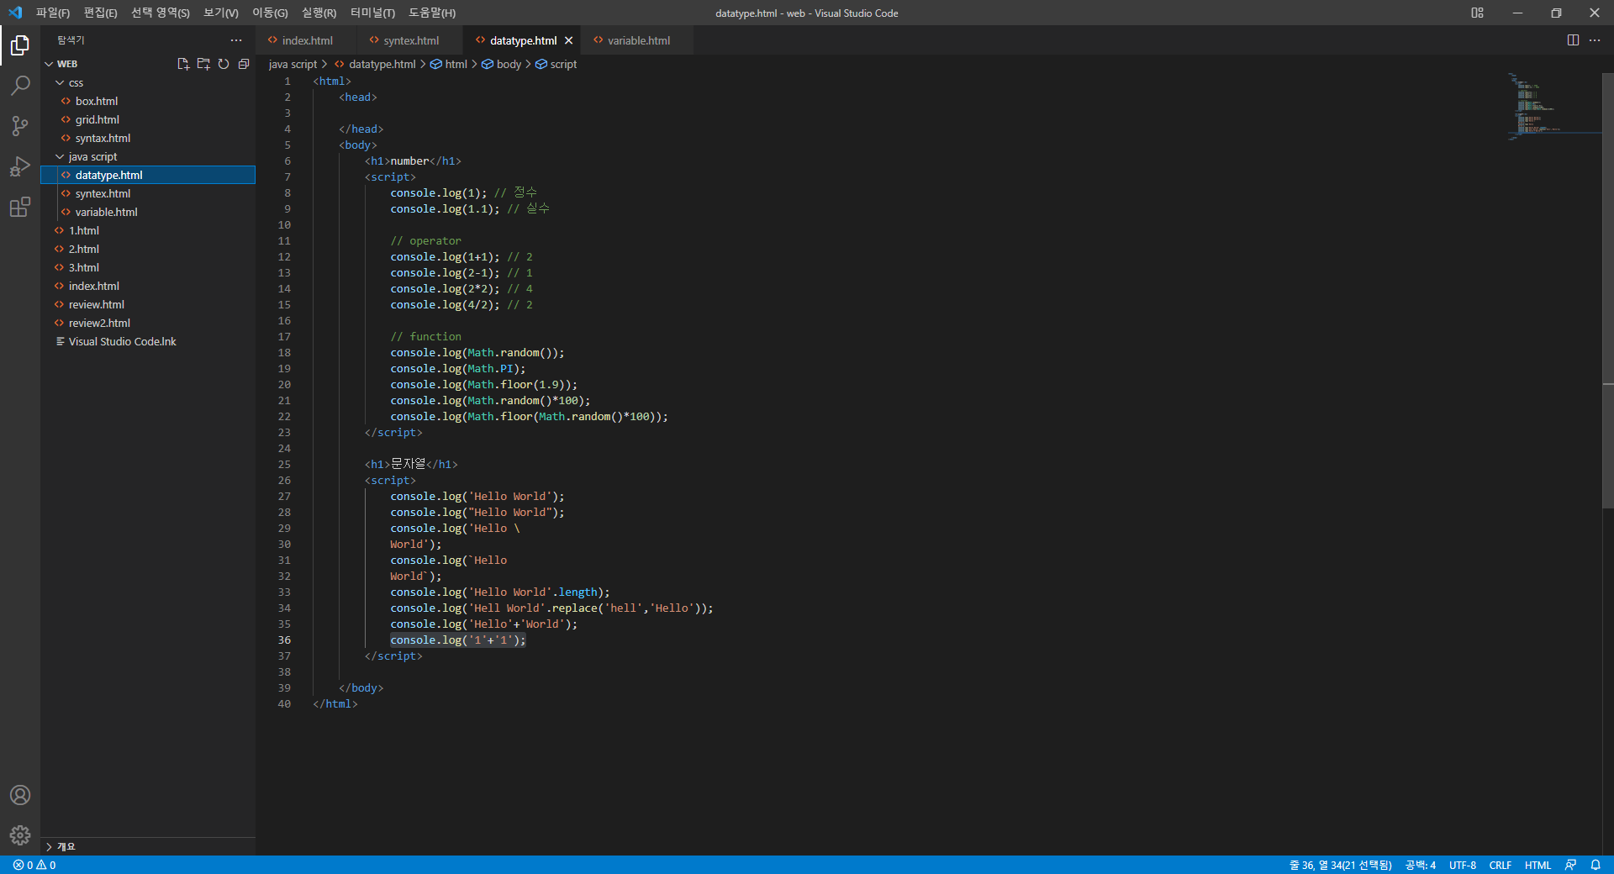
Task: Open grid.html in Explorer
Action: pos(148,119)
